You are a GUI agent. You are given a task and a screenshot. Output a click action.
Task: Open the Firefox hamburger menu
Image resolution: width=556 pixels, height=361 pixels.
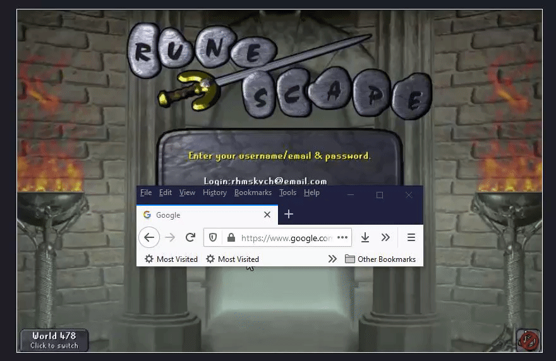[411, 237]
